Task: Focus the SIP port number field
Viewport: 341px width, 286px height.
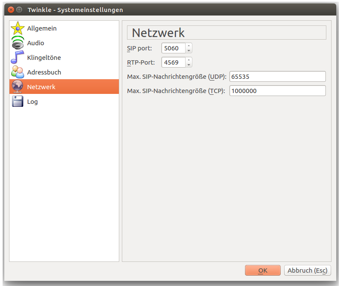Action: point(173,48)
